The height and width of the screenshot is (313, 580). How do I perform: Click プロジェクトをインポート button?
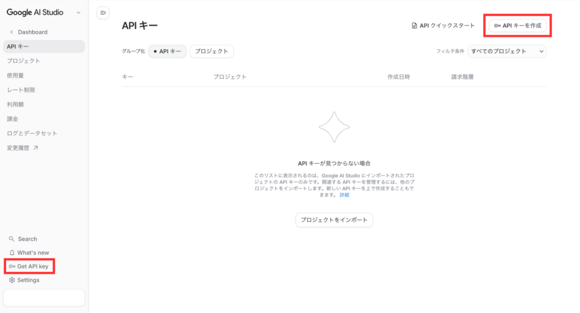coord(334,220)
